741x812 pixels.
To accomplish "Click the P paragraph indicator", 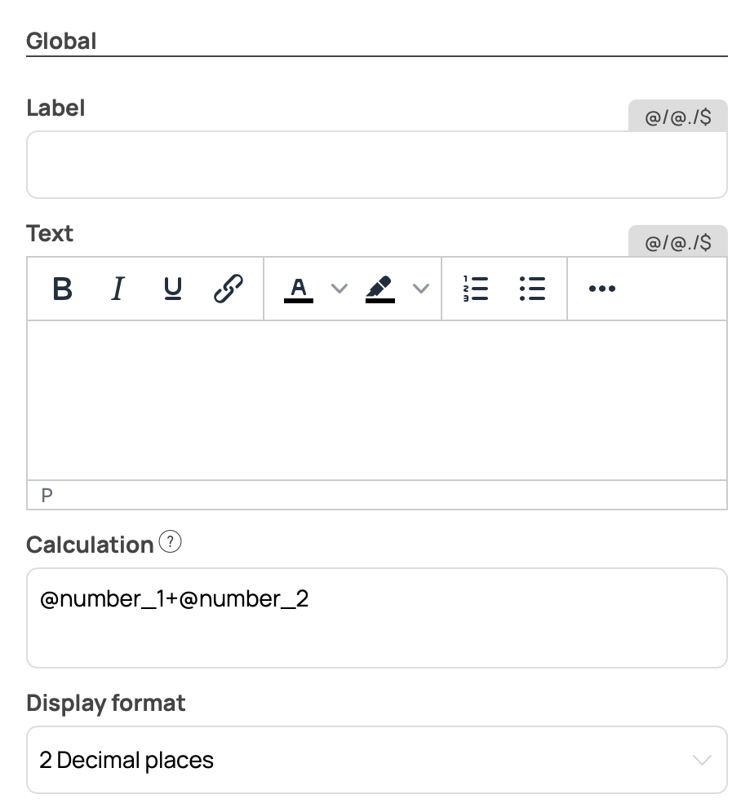I will [x=47, y=495].
